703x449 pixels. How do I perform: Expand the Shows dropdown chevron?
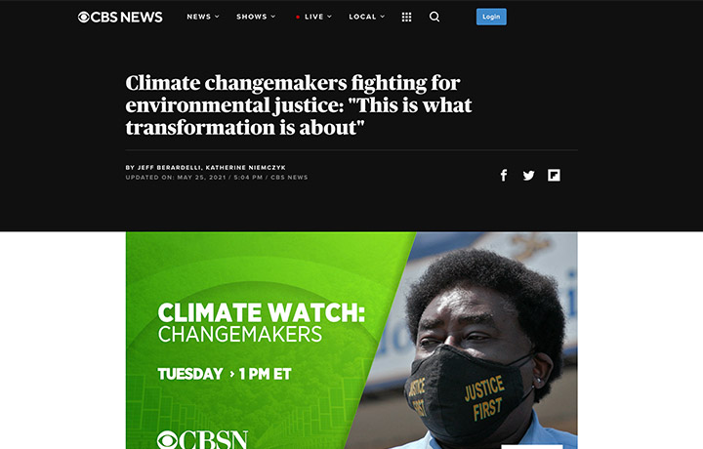click(273, 17)
